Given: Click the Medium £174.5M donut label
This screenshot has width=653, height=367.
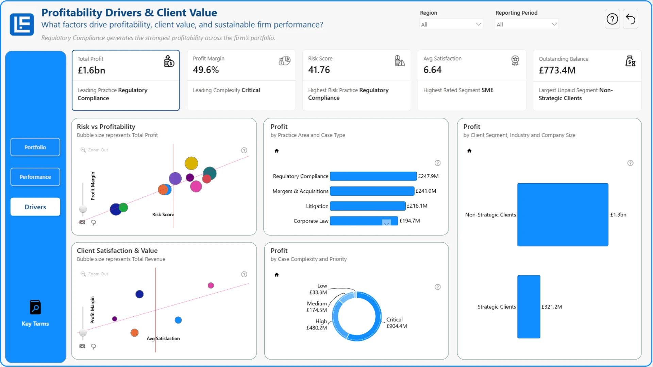Looking at the screenshot, I should click(317, 307).
